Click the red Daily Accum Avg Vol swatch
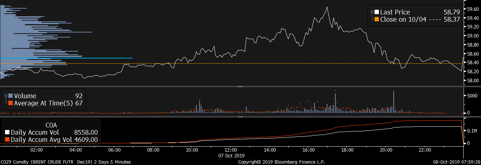 click(x=7, y=139)
